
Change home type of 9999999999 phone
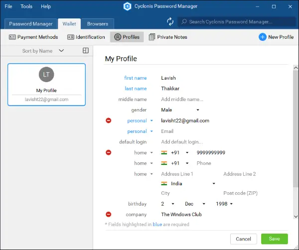coord(144,152)
